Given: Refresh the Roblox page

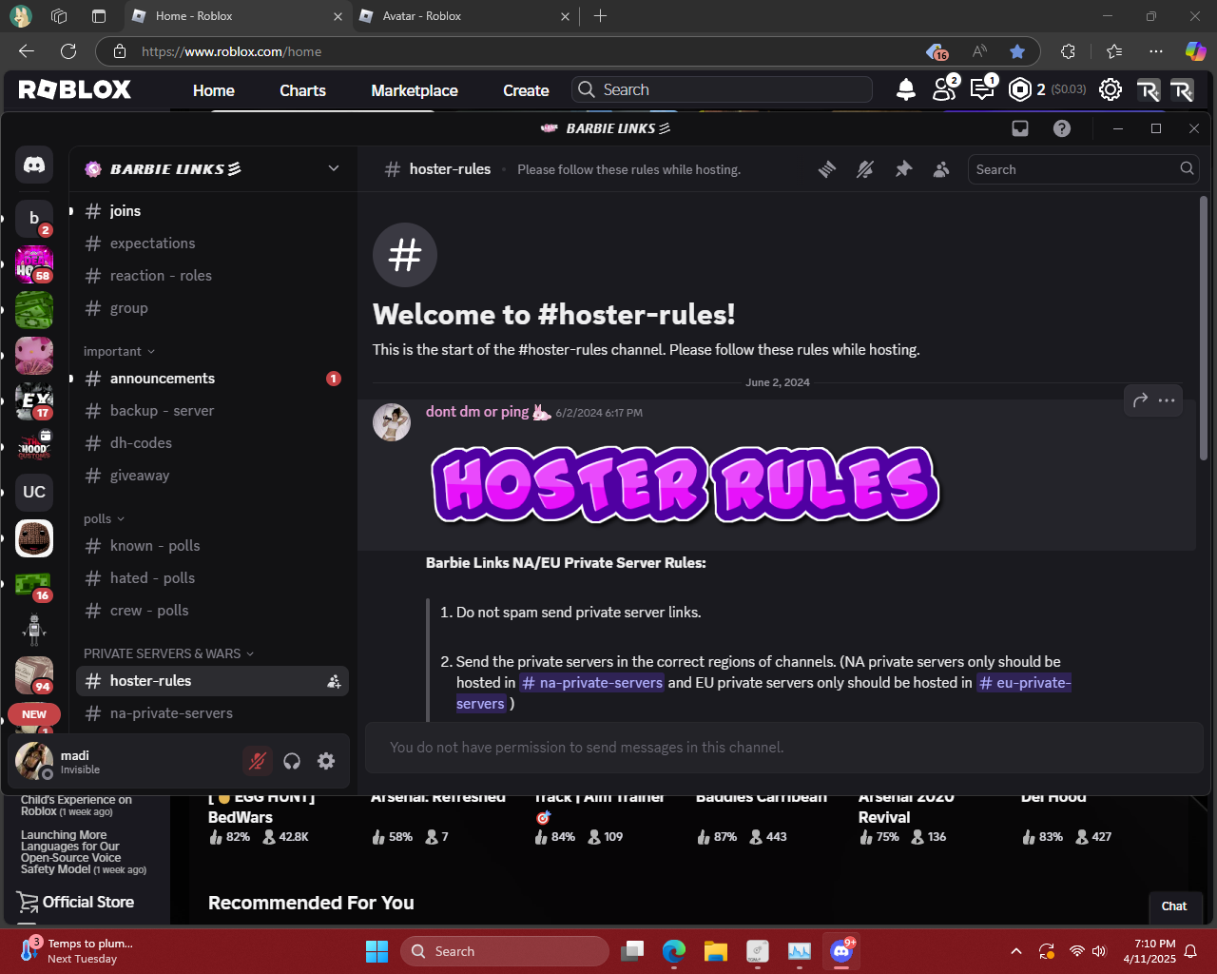Looking at the screenshot, I should [68, 51].
